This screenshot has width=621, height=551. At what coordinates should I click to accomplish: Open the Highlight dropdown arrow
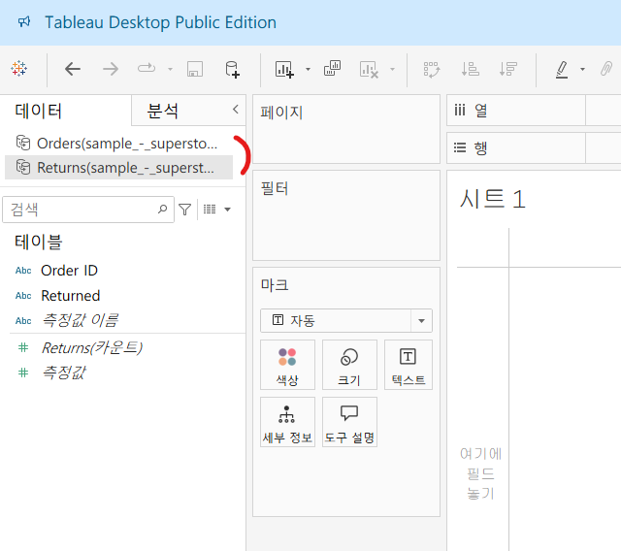click(x=582, y=69)
